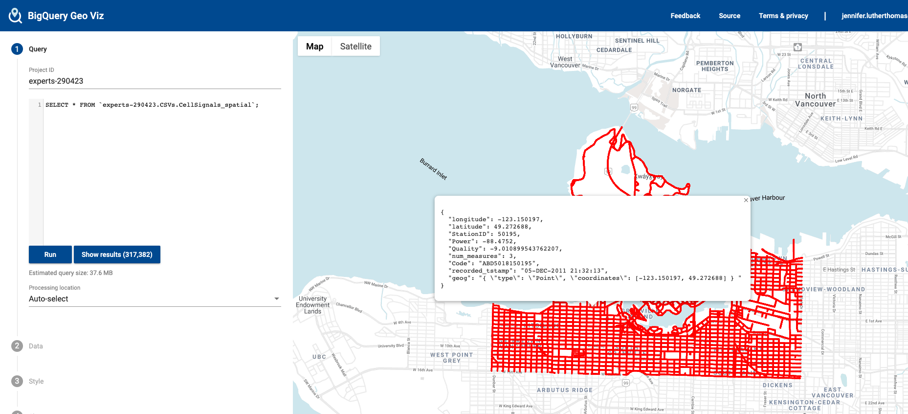This screenshot has height=414, width=908.
Task: Click the Highway 99 shield near Norgate
Action: (x=634, y=108)
